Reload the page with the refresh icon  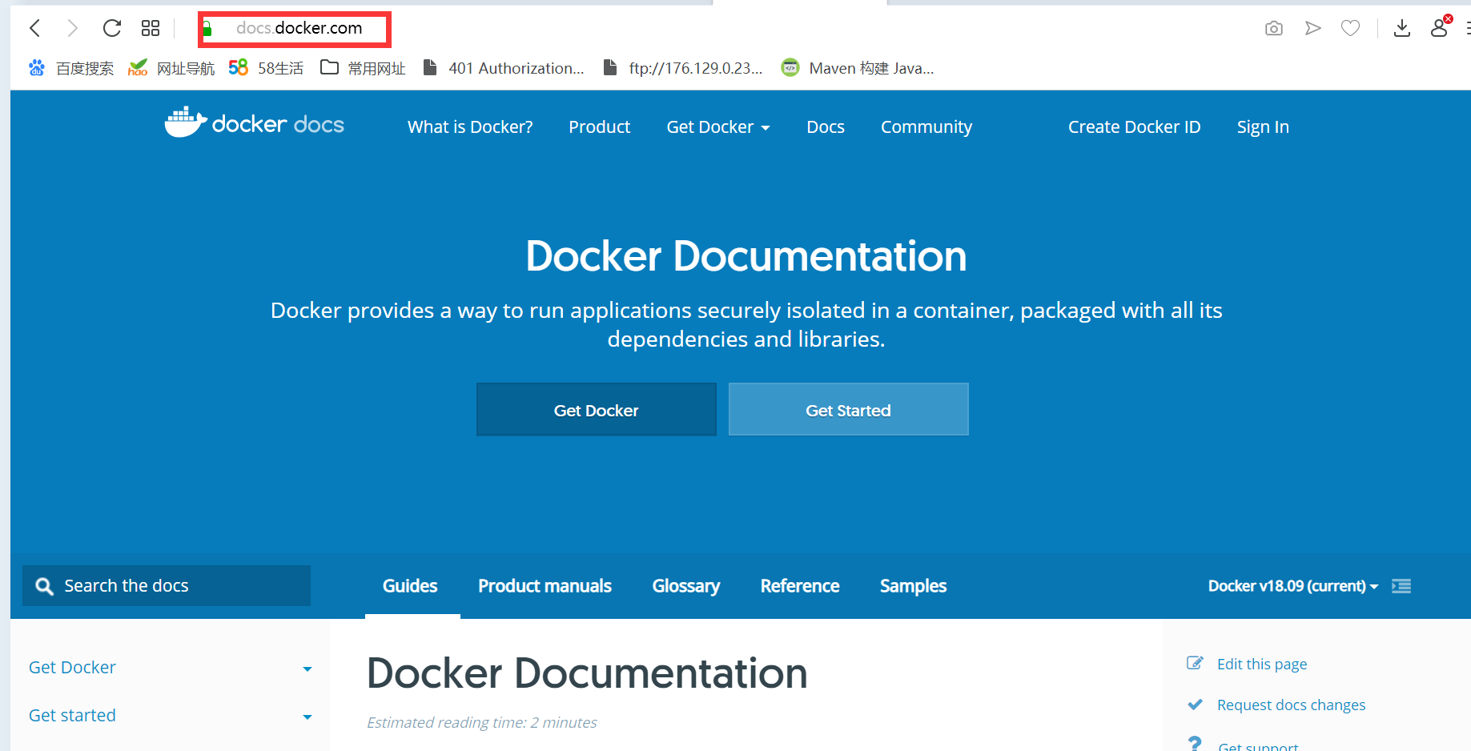coord(112,28)
